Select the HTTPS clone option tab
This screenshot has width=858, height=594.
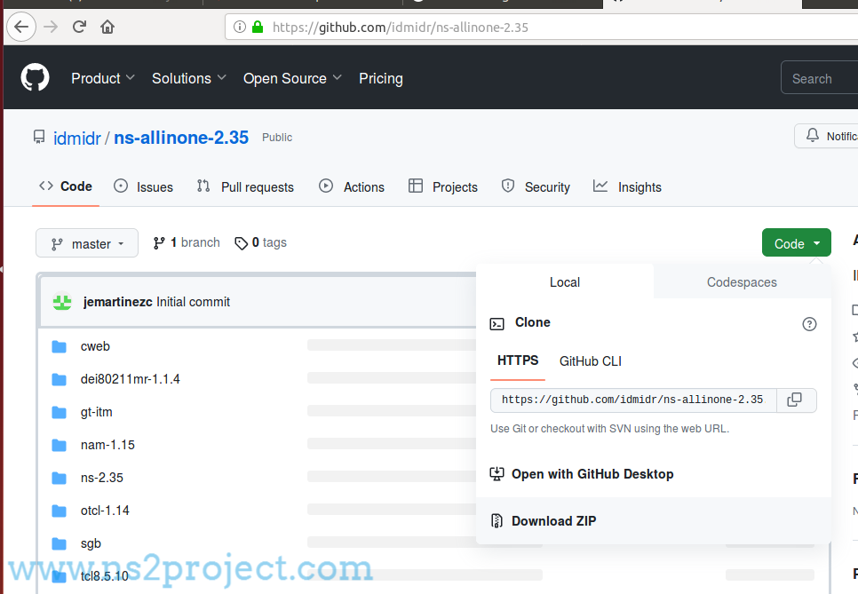click(x=518, y=361)
